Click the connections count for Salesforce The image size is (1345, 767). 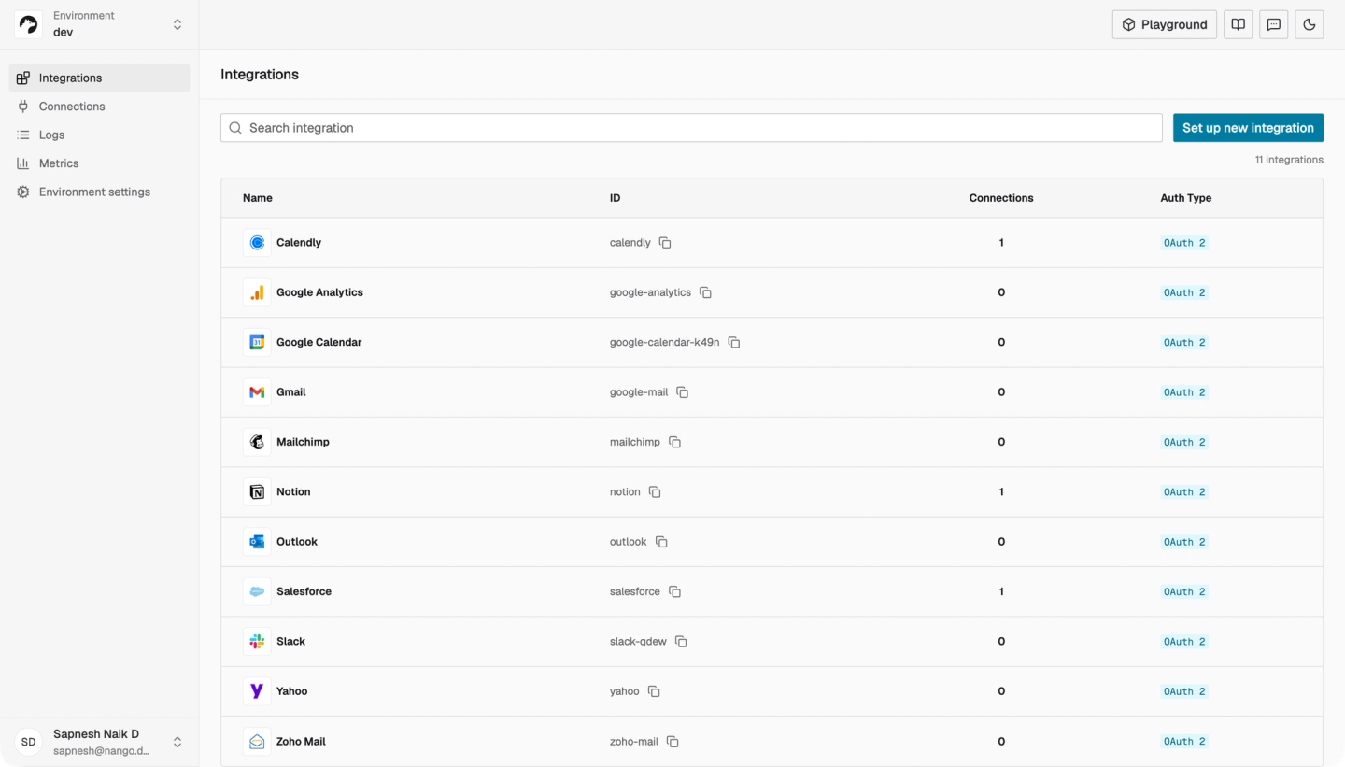[1001, 591]
